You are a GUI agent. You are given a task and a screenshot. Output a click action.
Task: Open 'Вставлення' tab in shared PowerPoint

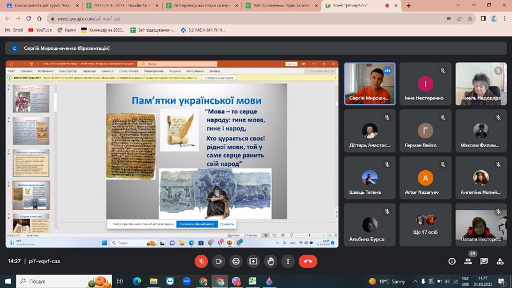[x=45, y=71]
